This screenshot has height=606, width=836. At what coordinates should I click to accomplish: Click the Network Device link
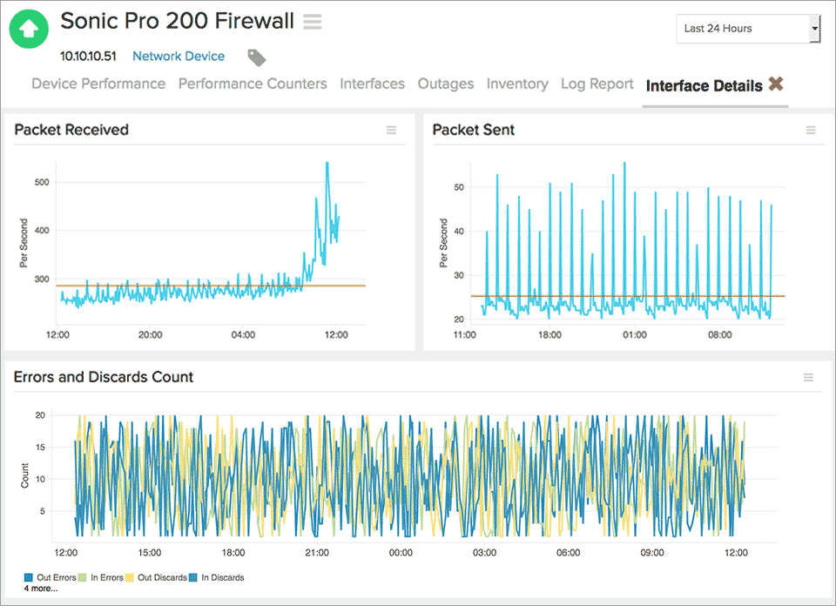tap(179, 56)
